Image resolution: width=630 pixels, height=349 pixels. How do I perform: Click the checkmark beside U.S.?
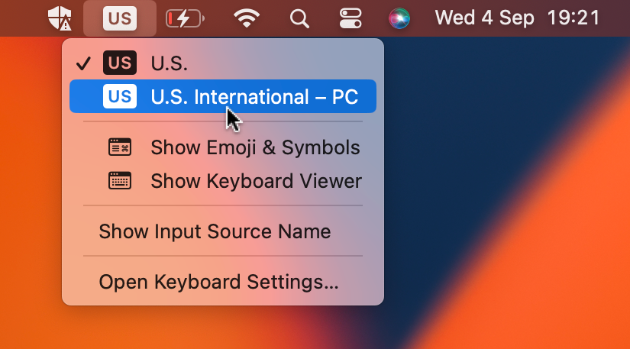(x=84, y=63)
